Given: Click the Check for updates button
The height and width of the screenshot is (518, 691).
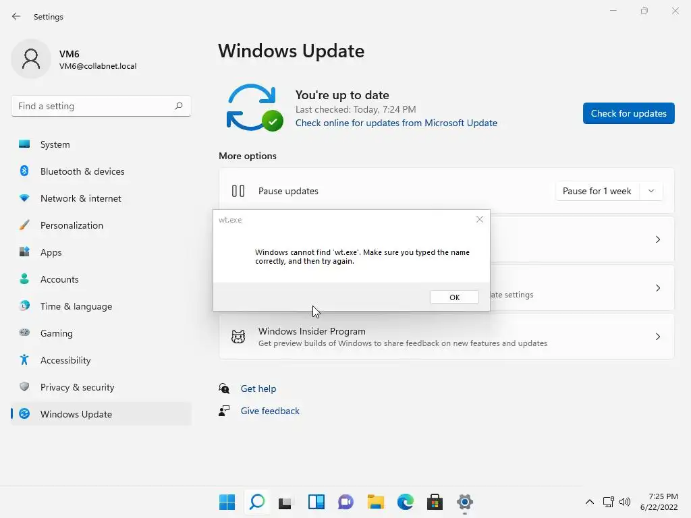Looking at the screenshot, I should (628, 113).
